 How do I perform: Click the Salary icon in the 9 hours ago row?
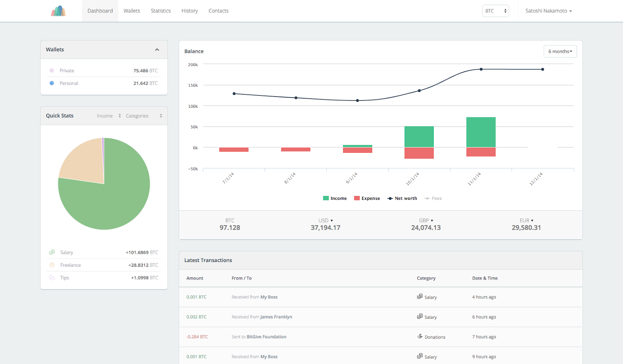(420, 356)
